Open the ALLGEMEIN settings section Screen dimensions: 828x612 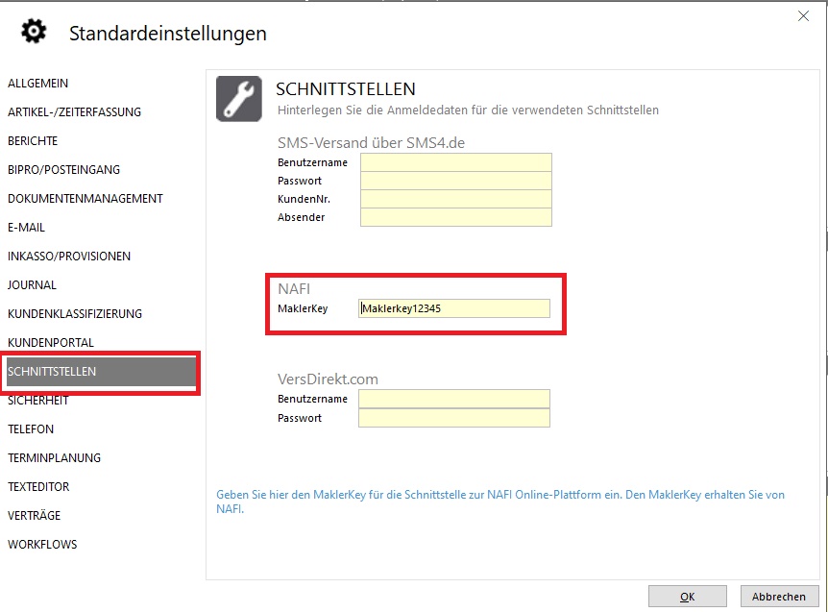[38, 84]
